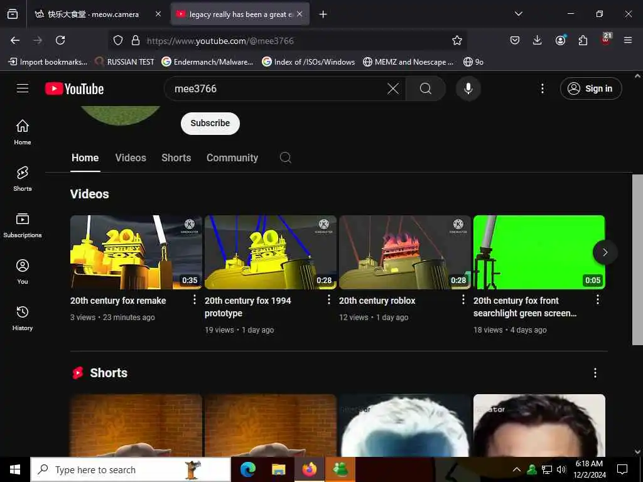The height and width of the screenshot is (482, 643).
Task: Open the Import bookmarks bookmark
Action: click(x=48, y=62)
